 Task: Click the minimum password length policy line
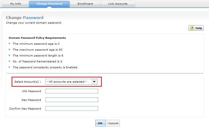click(38, 56)
